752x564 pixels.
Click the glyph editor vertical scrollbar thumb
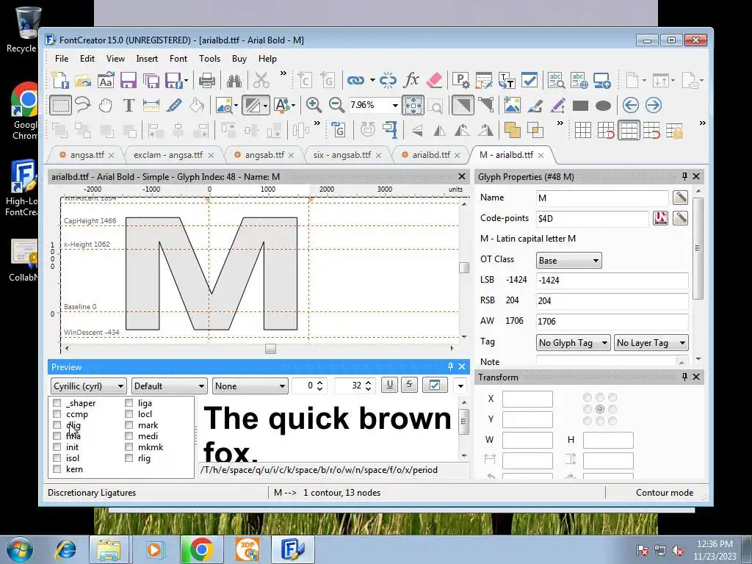click(x=464, y=267)
